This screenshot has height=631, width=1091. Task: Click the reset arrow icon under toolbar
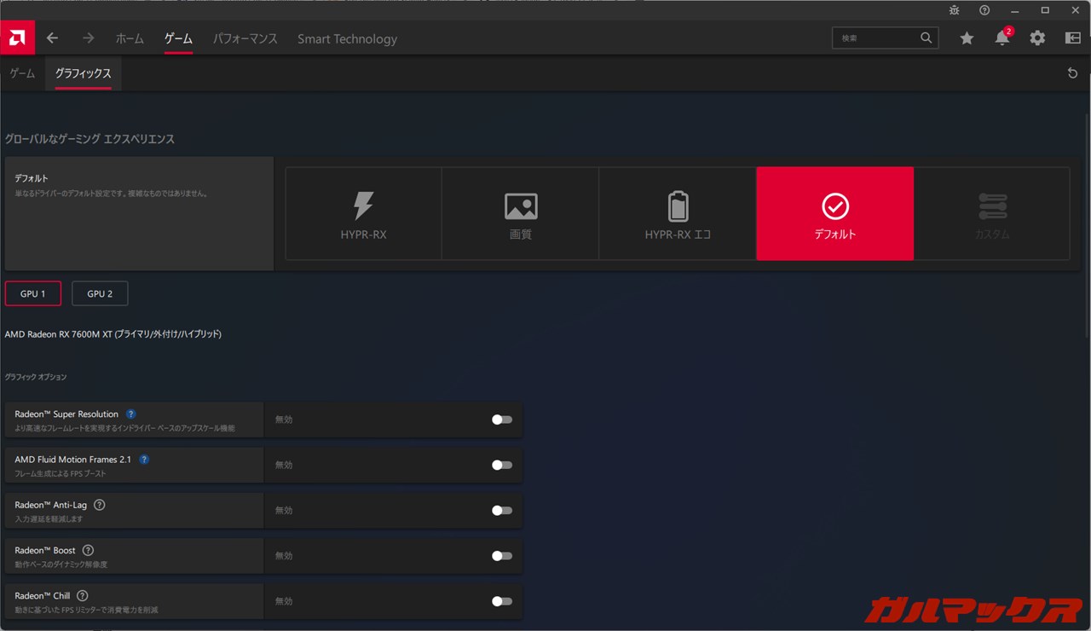[x=1072, y=73]
